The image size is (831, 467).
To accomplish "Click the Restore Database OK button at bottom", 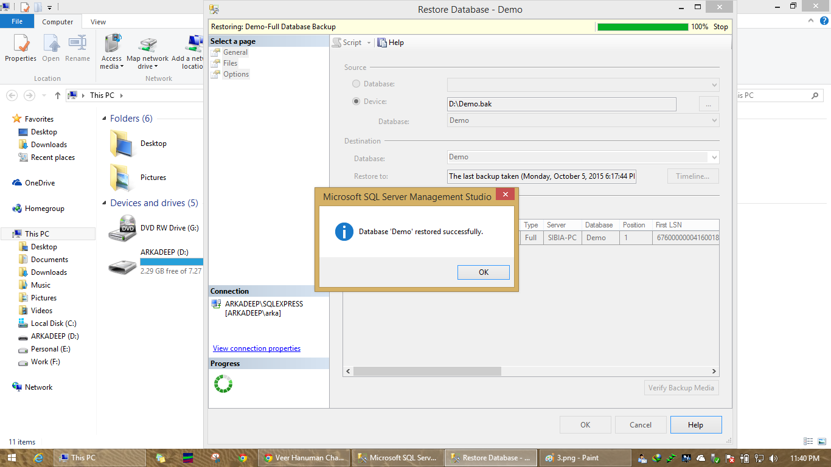I will [585, 425].
